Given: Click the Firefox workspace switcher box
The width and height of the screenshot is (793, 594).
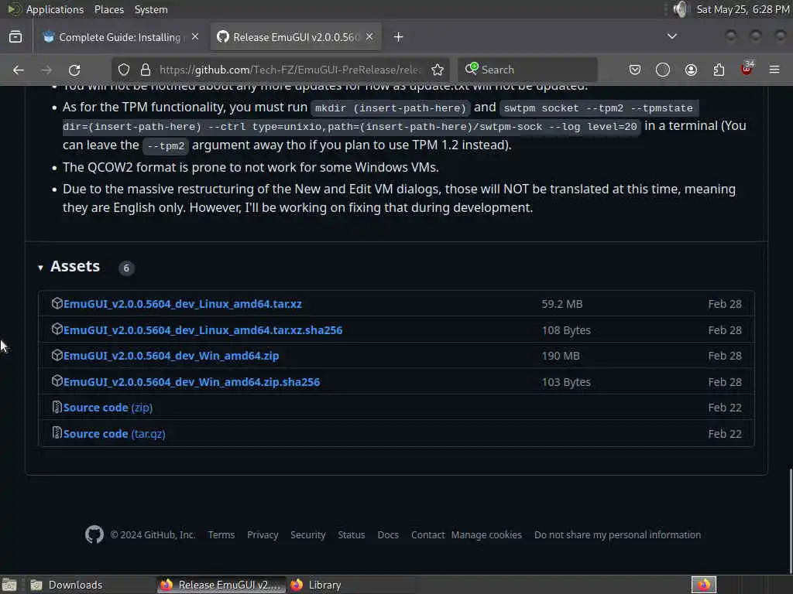Looking at the screenshot, I should (x=703, y=585).
